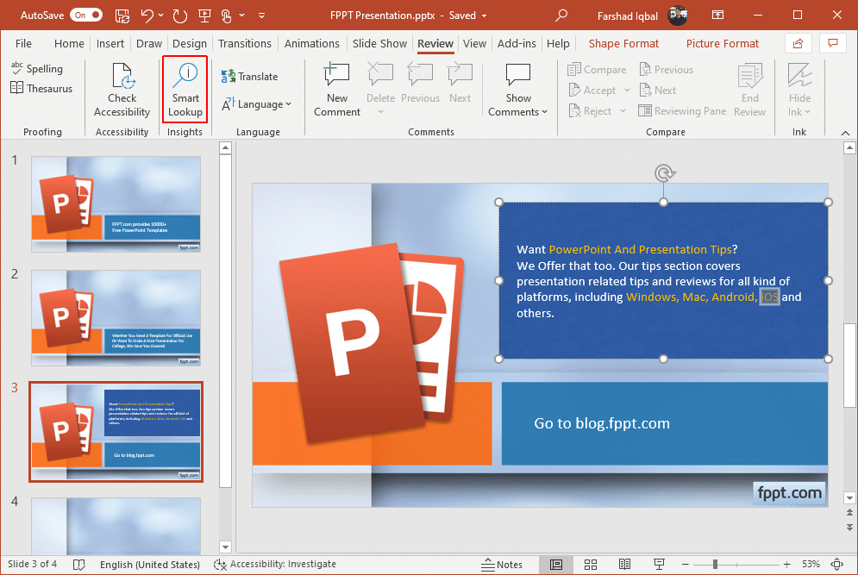
Task: Click Check Accessibility button
Action: [122, 91]
